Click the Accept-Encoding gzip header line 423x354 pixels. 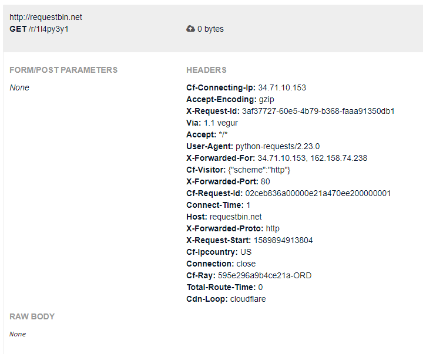230,99
